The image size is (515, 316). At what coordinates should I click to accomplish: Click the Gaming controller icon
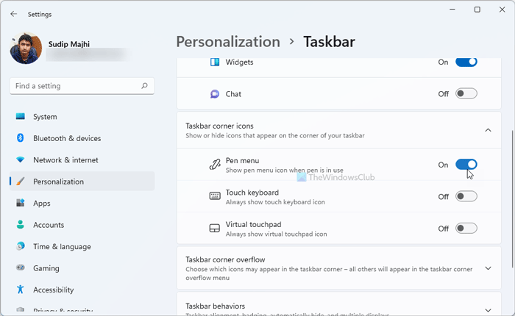20,268
